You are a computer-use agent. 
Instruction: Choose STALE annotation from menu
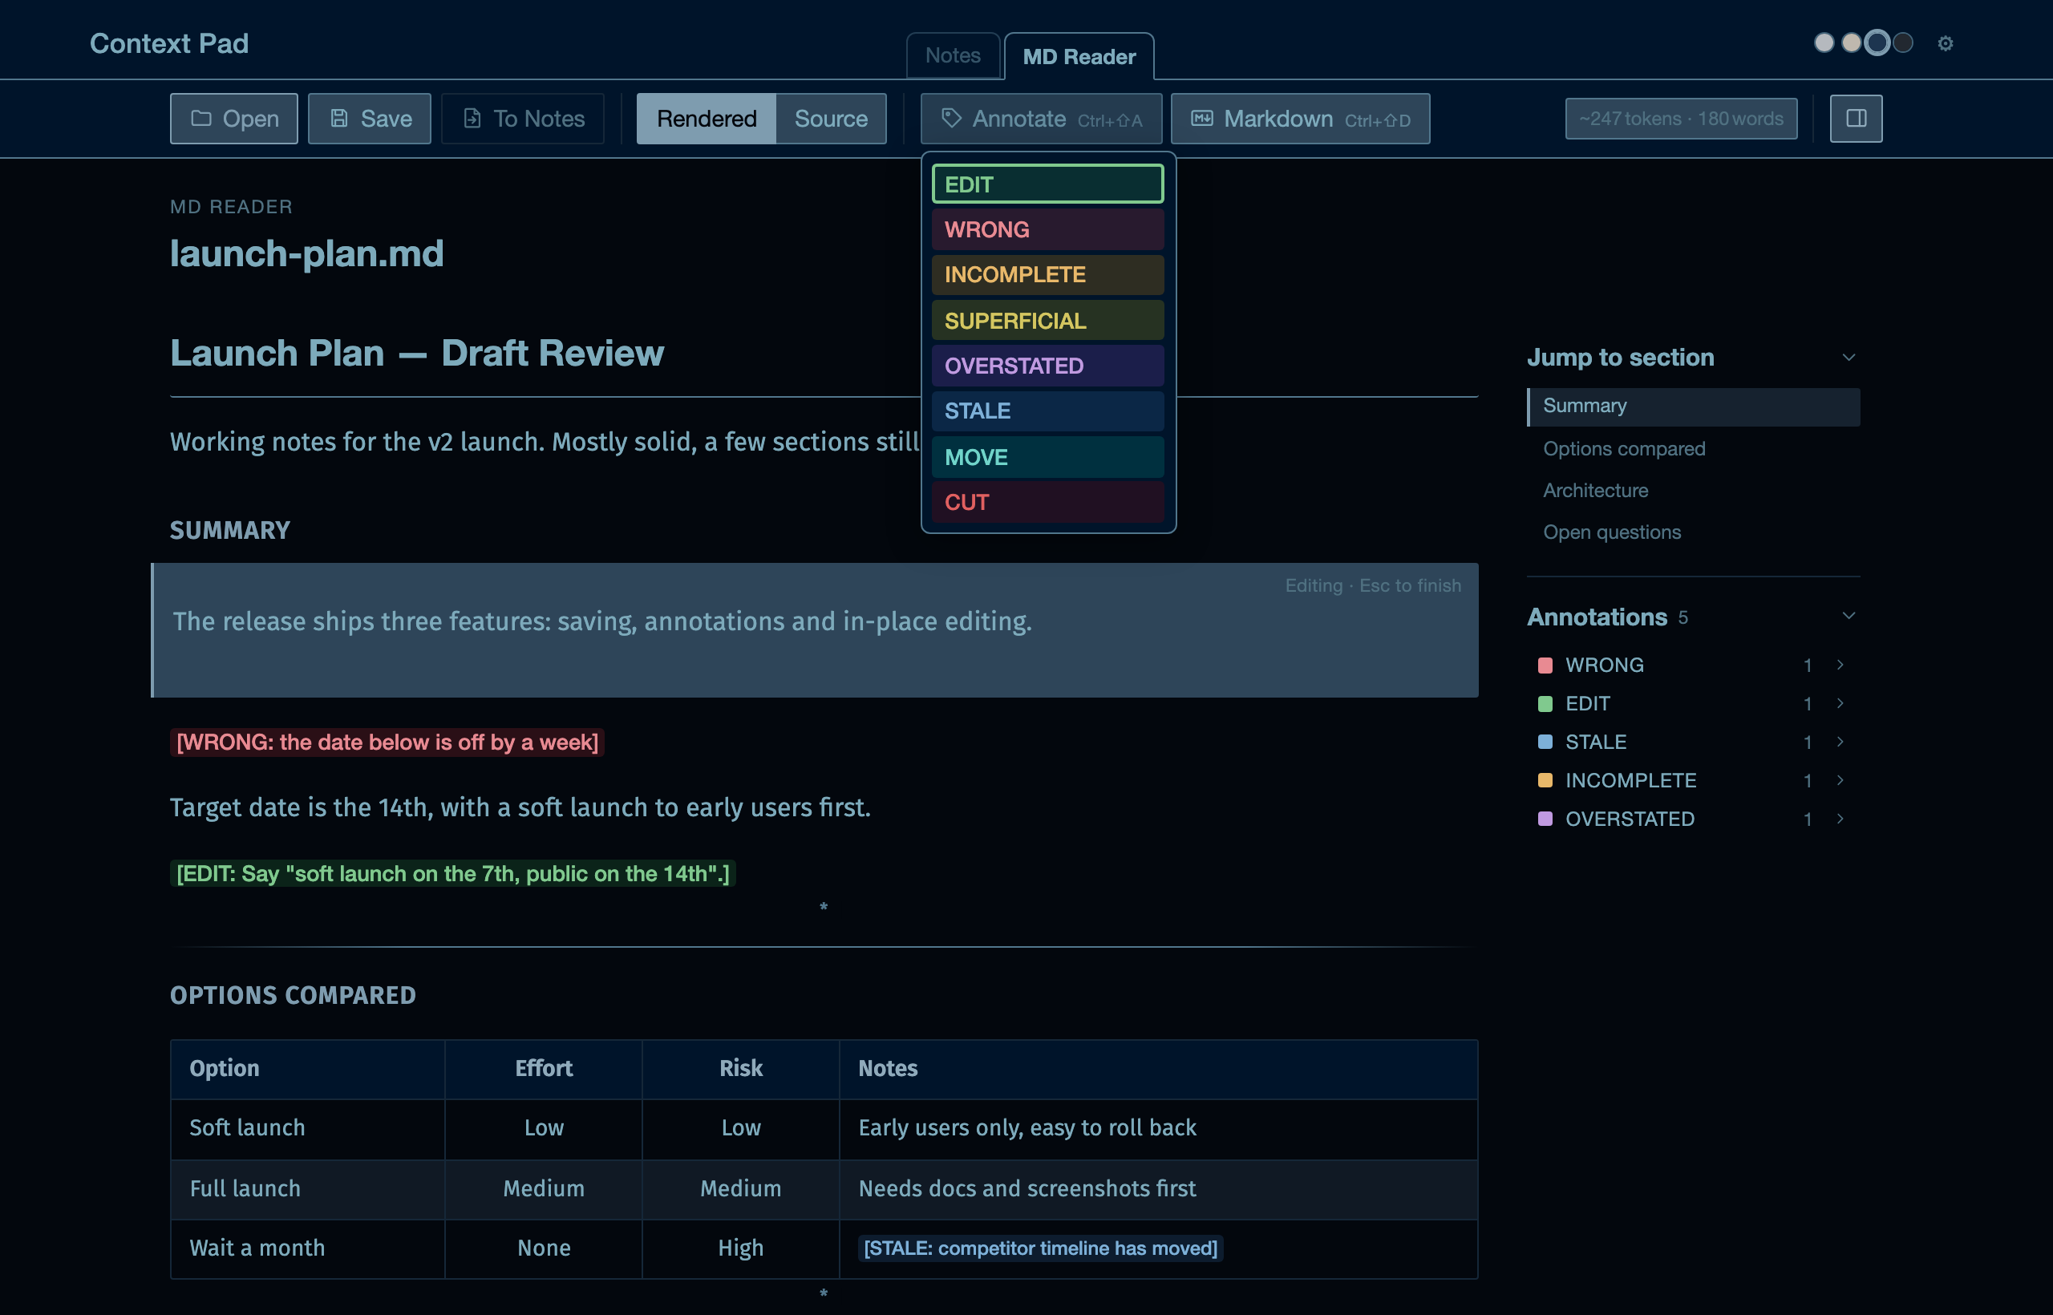click(1048, 411)
